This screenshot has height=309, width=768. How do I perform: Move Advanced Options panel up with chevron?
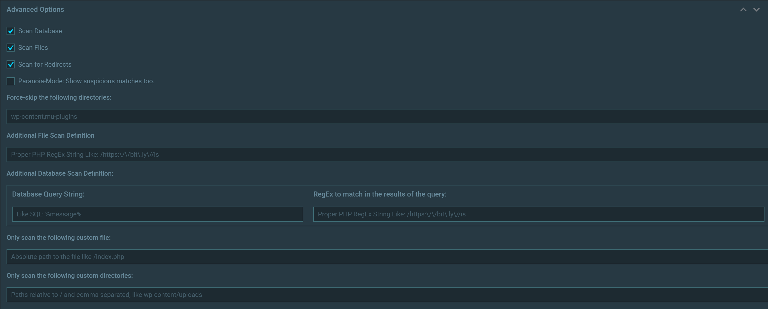(x=743, y=10)
